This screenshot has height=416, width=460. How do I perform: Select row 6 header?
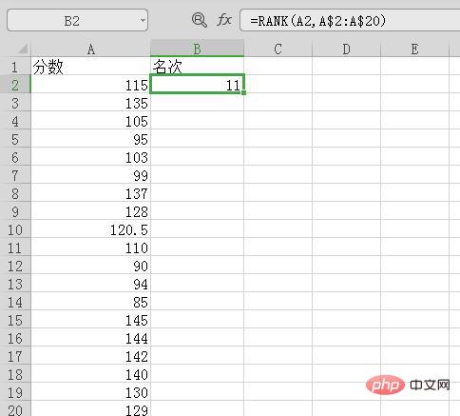coord(15,157)
